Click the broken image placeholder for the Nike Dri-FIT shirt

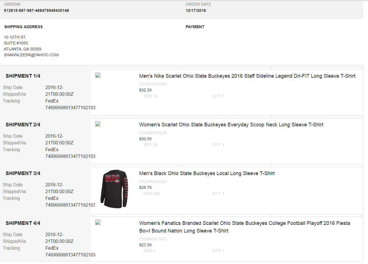pos(97,75)
